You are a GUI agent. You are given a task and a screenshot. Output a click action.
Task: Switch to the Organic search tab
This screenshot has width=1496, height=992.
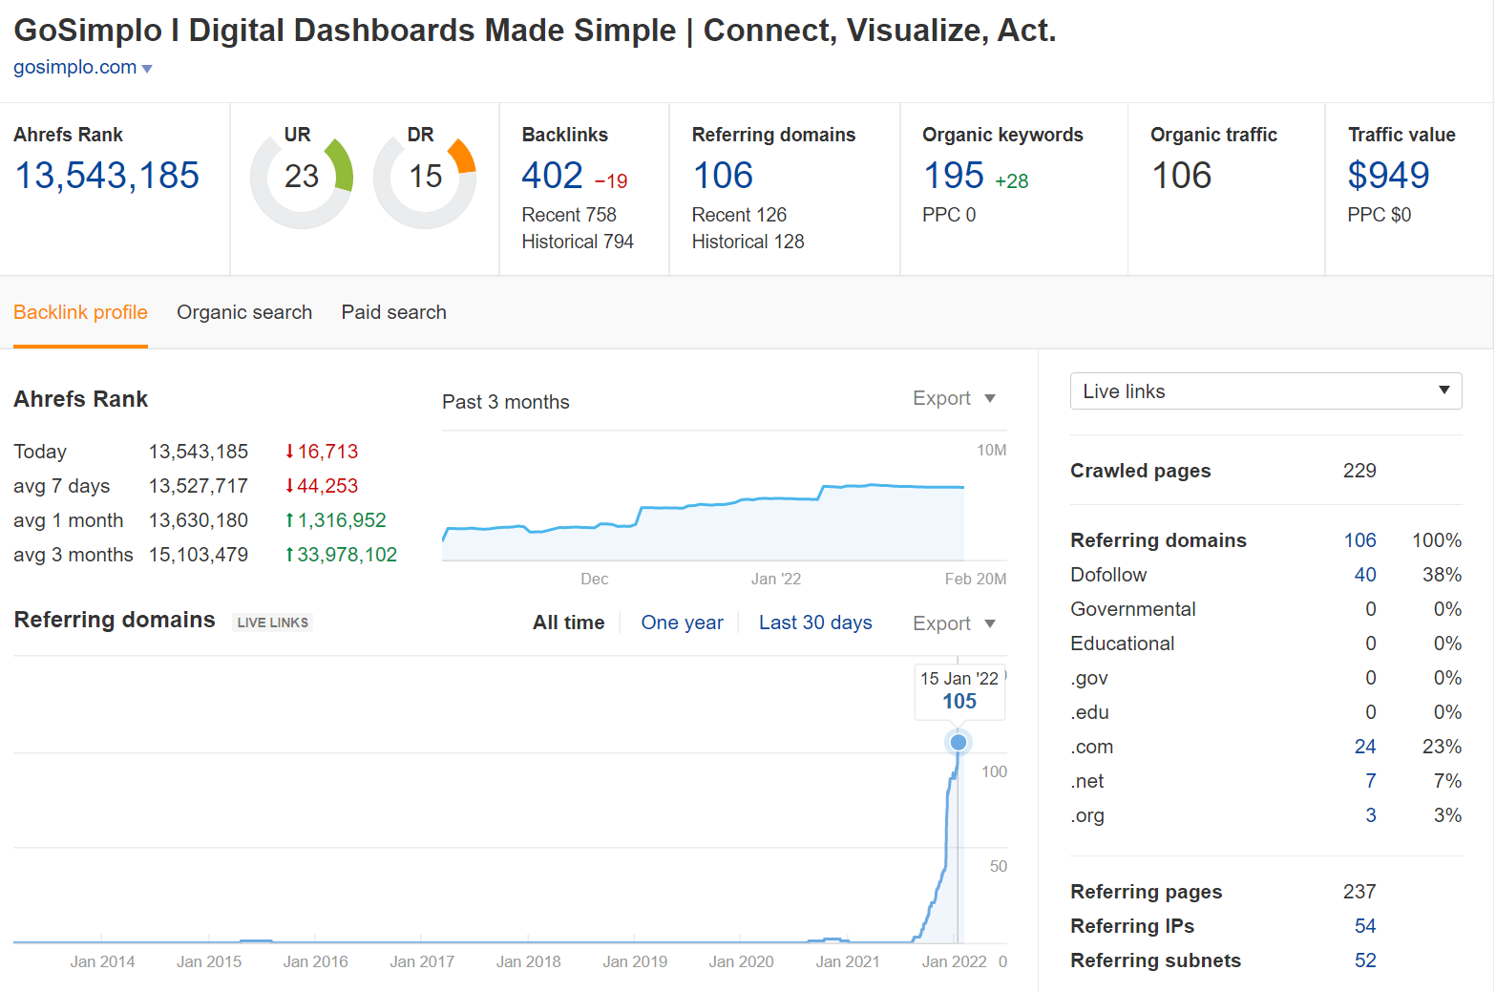pos(244,312)
